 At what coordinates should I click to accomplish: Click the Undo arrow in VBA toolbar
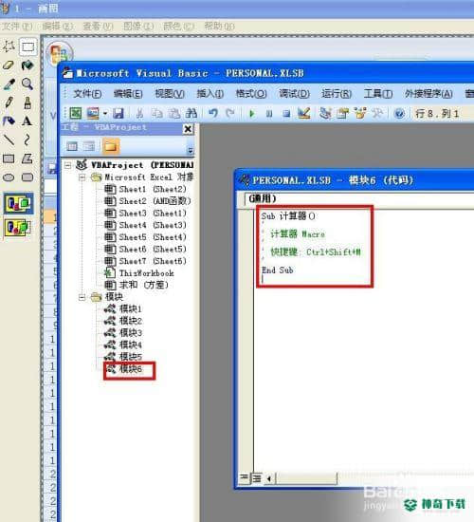213,114
